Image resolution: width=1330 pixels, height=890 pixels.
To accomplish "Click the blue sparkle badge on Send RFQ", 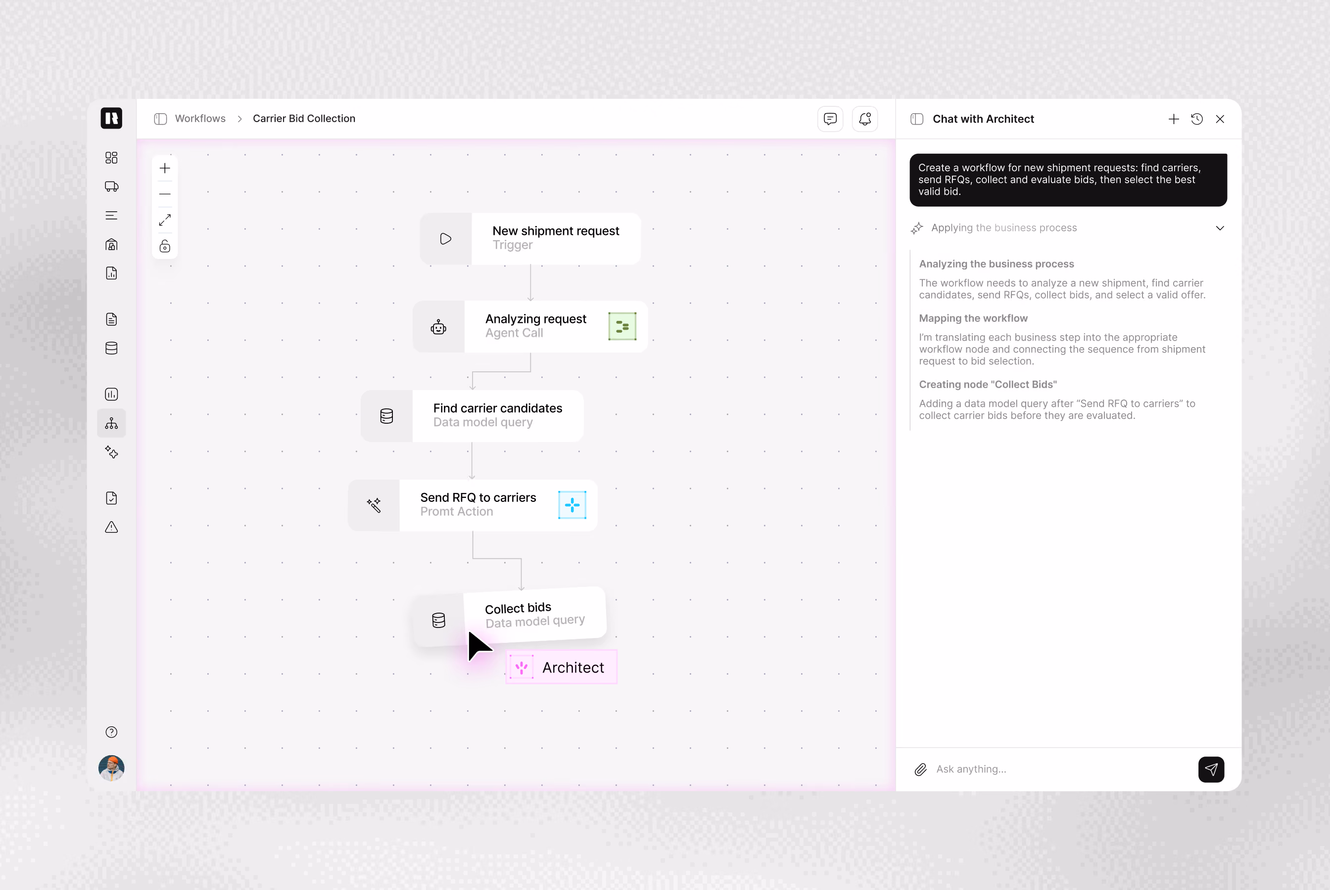I will point(572,505).
